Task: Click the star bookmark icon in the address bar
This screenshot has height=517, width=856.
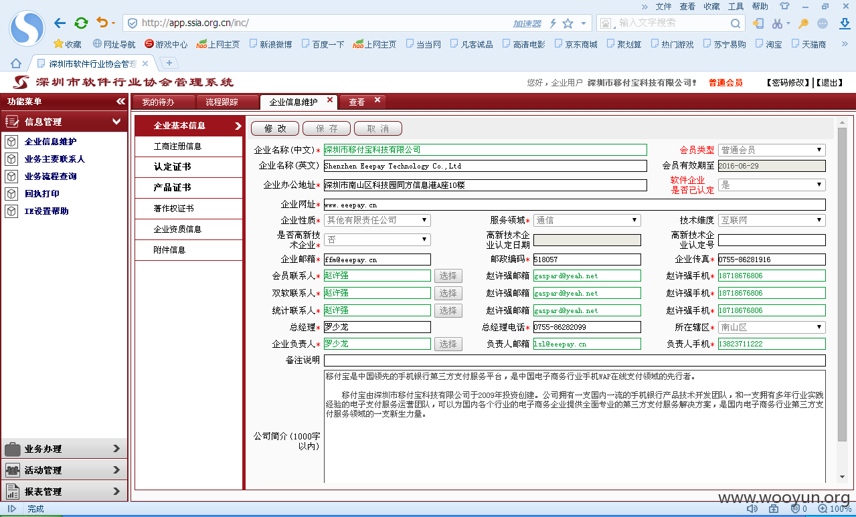Action: pyautogui.click(x=568, y=23)
